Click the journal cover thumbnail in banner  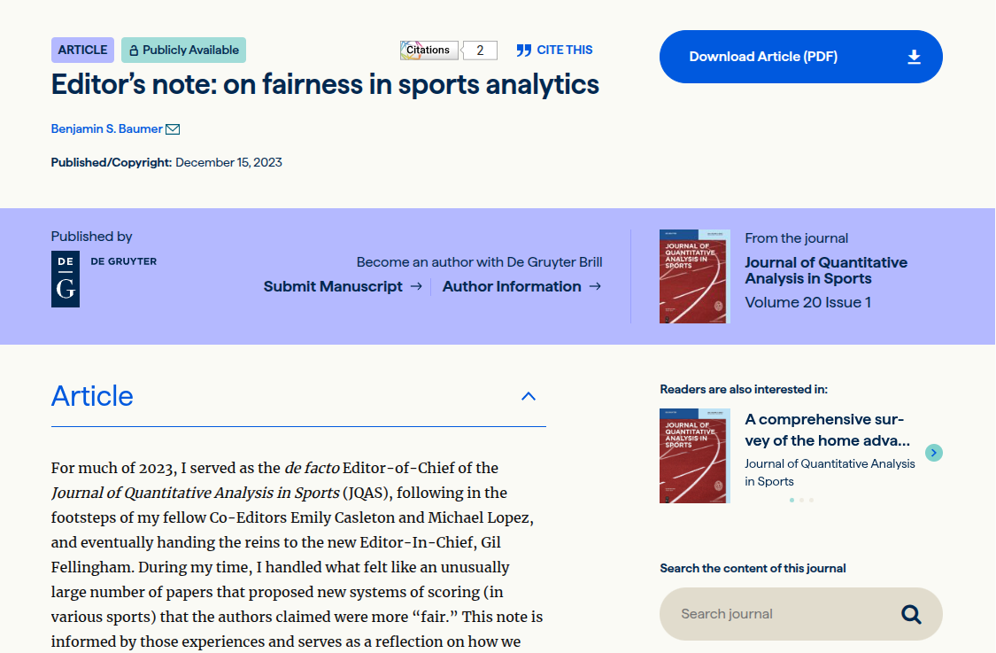(x=694, y=276)
